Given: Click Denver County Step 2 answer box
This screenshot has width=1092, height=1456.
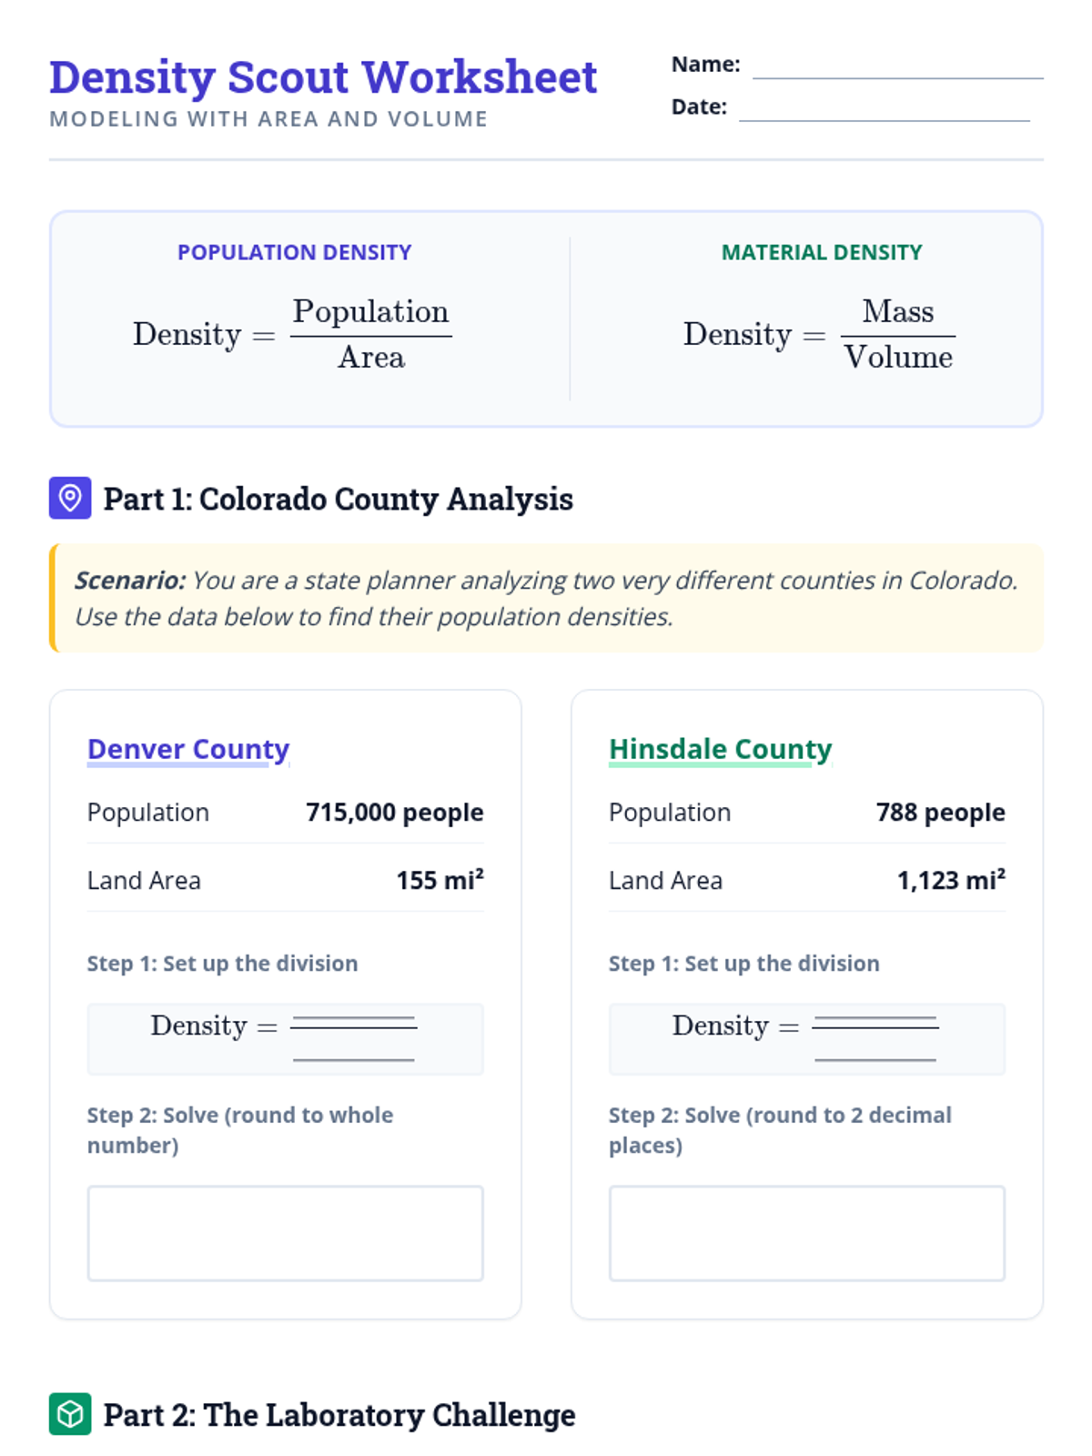Looking at the screenshot, I should (x=285, y=1233).
